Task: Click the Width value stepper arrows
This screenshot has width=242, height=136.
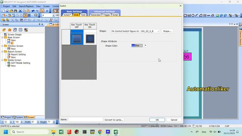Action: click(x=38, y=122)
